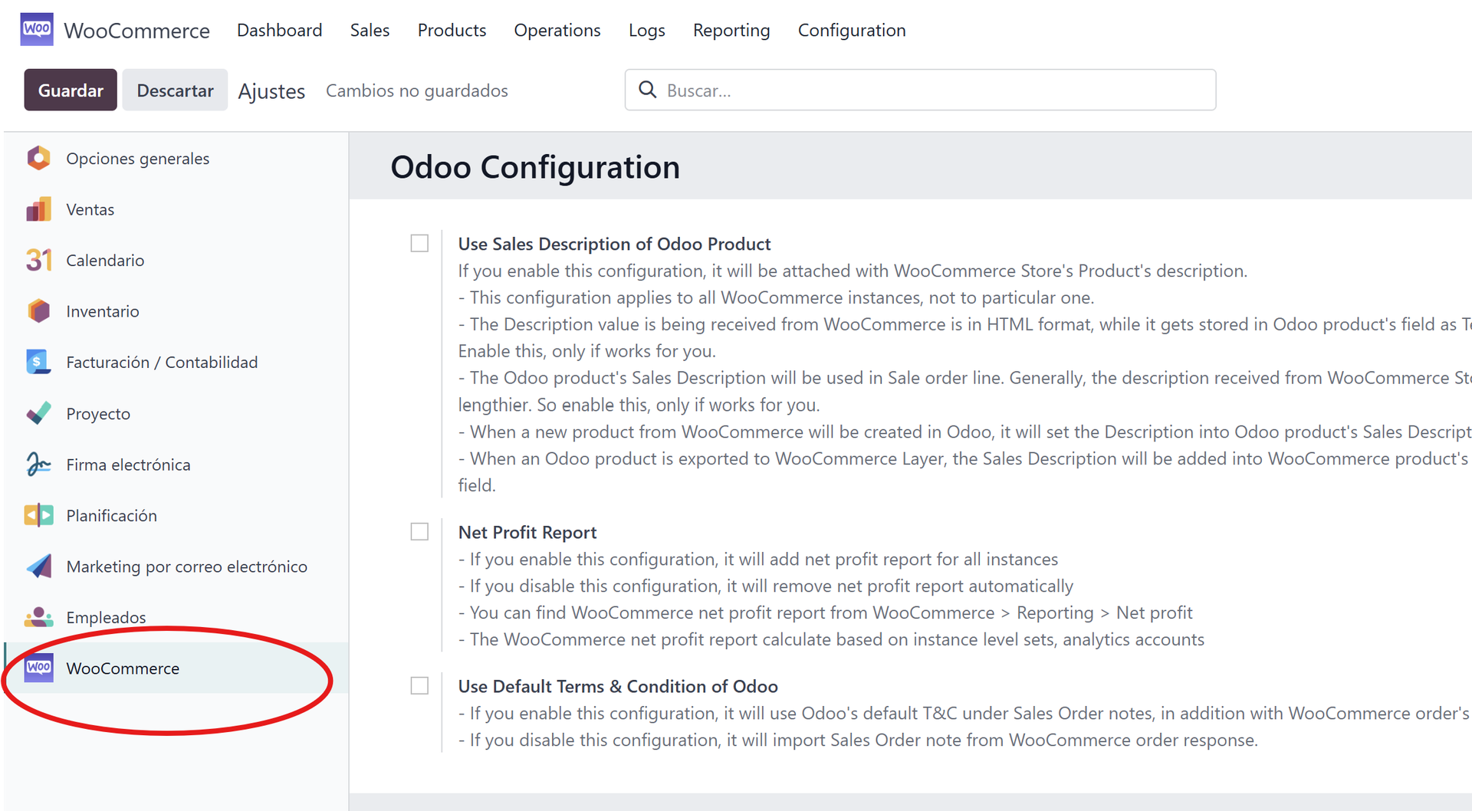Screen dimensions: 1472x811
Task: Select Marketing por correo electrónico in sidebar
Action: click(x=186, y=566)
